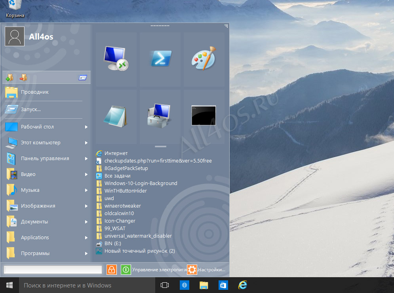394x293 pixels.
Task: Open oldcalcwin10 entry
Action: (115, 214)
